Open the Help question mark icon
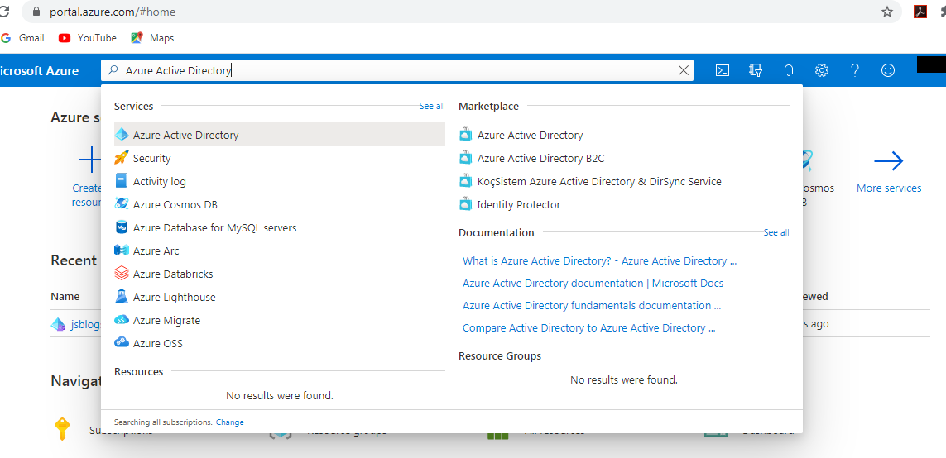 [855, 71]
